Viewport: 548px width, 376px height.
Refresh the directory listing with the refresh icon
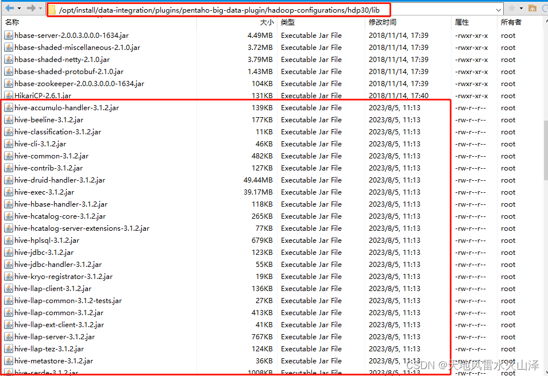[x=546, y=9]
